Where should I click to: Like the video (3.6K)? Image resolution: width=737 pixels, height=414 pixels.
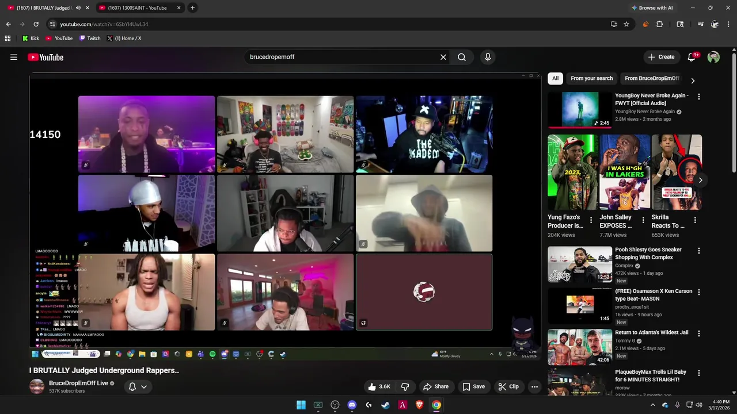pyautogui.click(x=379, y=387)
